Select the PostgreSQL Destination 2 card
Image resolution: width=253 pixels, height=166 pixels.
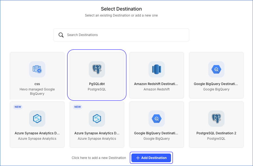tap(216, 124)
